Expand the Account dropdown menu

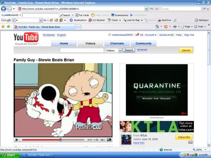(x=156, y=35)
